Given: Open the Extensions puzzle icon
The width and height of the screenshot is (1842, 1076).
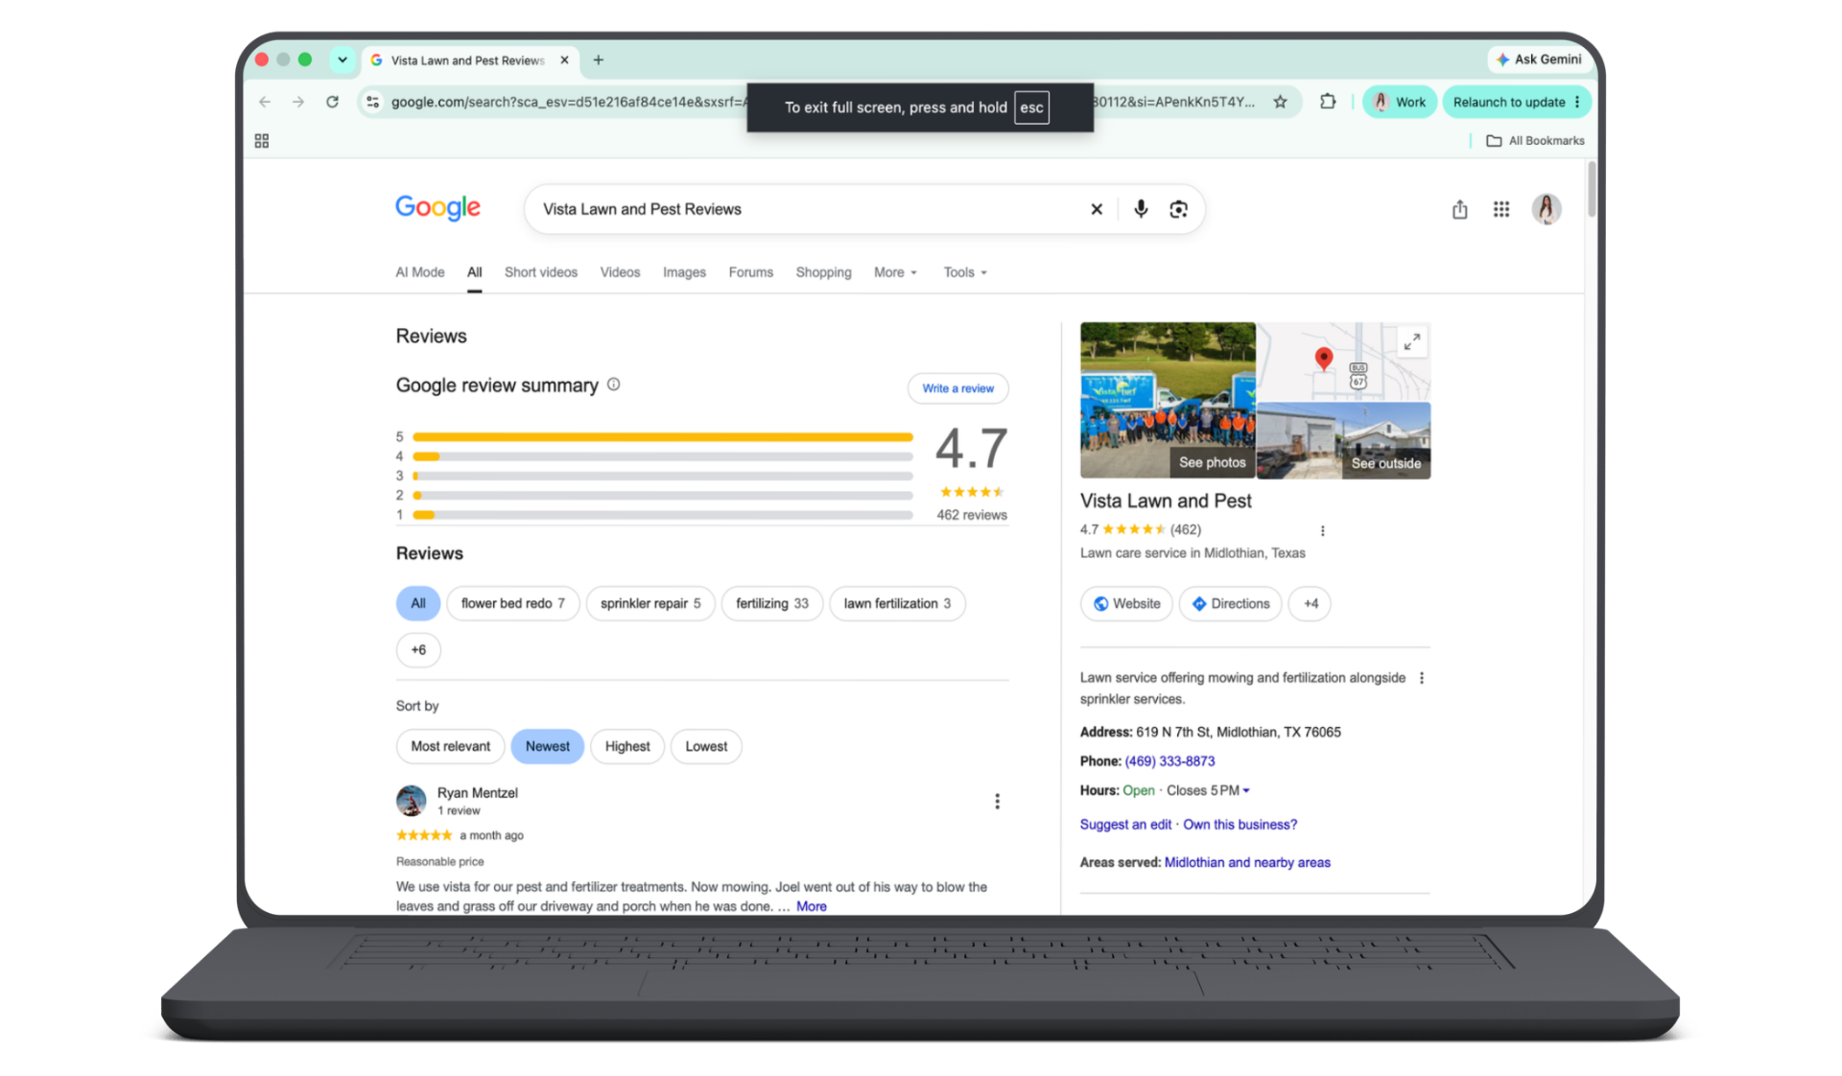Looking at the screenshot, I should coord(1328,102).
